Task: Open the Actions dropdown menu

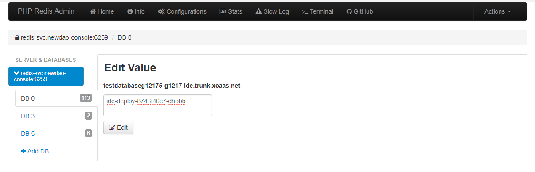Action: coord(498,11)
